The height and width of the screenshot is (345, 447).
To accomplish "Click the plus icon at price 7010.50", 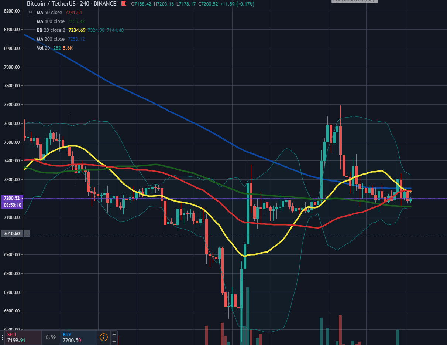I will point(27,234).
